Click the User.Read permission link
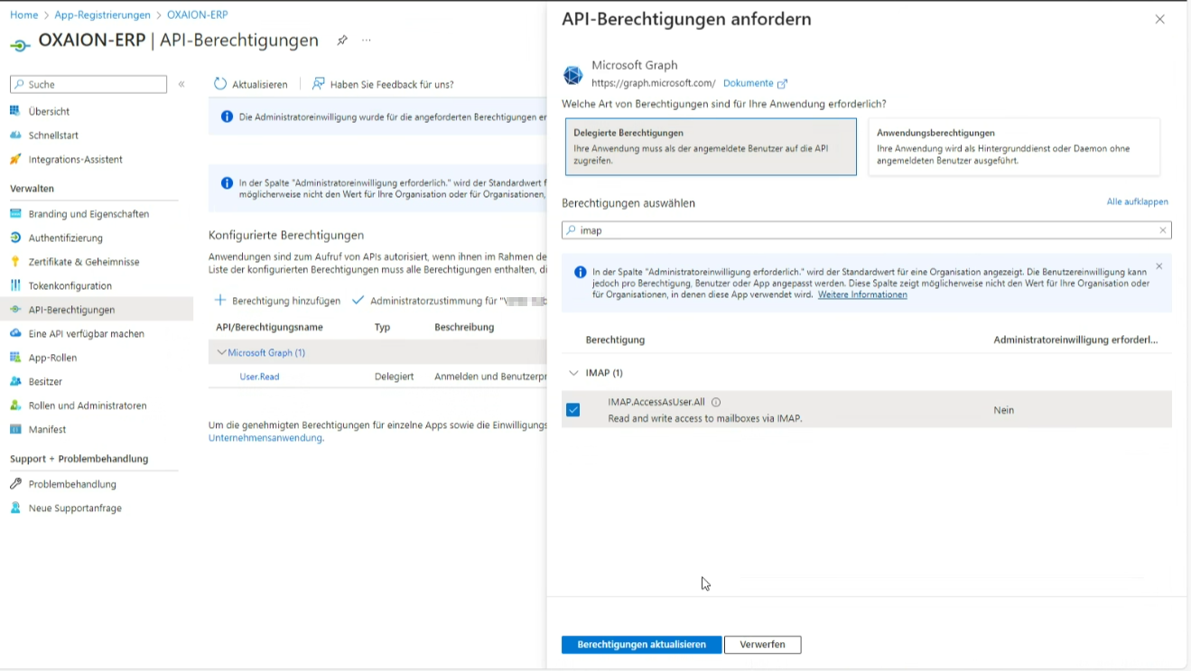The width and height of the screenshot is (1191, 671). (x=259, y=377)
